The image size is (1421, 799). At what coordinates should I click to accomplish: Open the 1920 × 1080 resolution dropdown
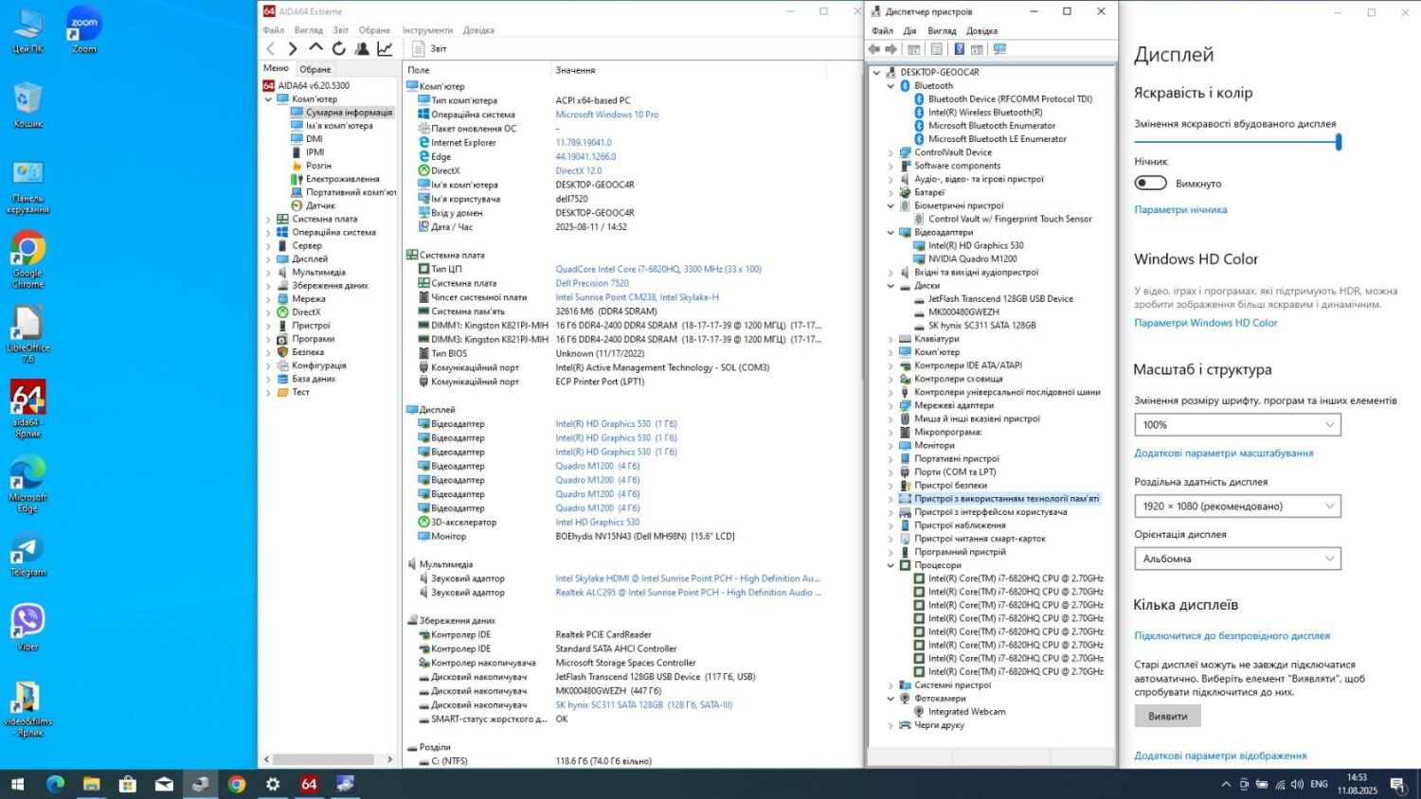tap(1237, 506)
